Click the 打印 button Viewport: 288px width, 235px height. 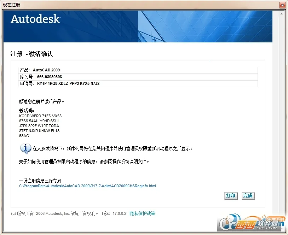(x=231, y=195)
